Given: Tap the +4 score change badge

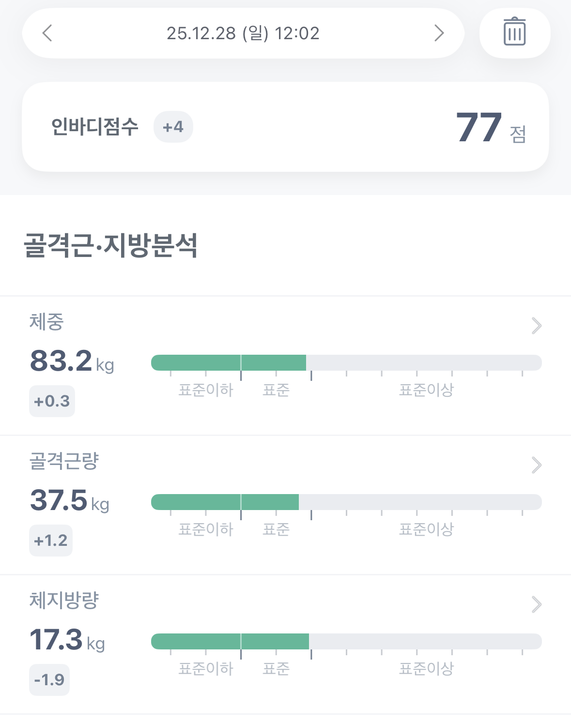Looking at the screenshot, I should pos(173,127).
